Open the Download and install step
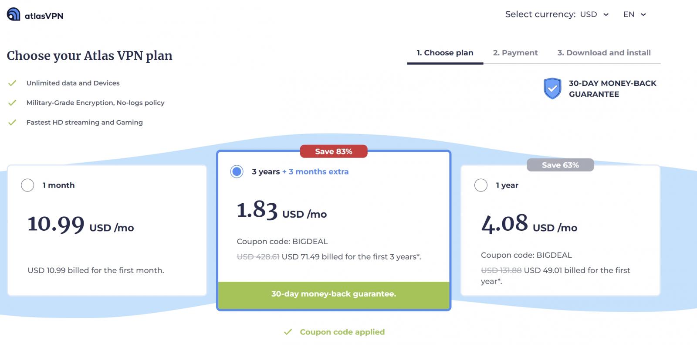Screen dimensions: 697x345 click(604, 52)
